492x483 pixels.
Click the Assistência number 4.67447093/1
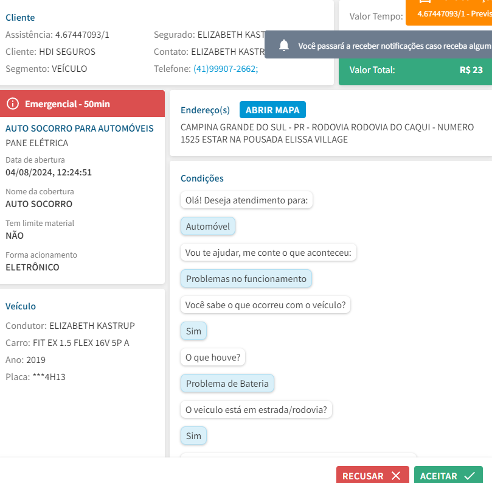(x=82, y=35)
